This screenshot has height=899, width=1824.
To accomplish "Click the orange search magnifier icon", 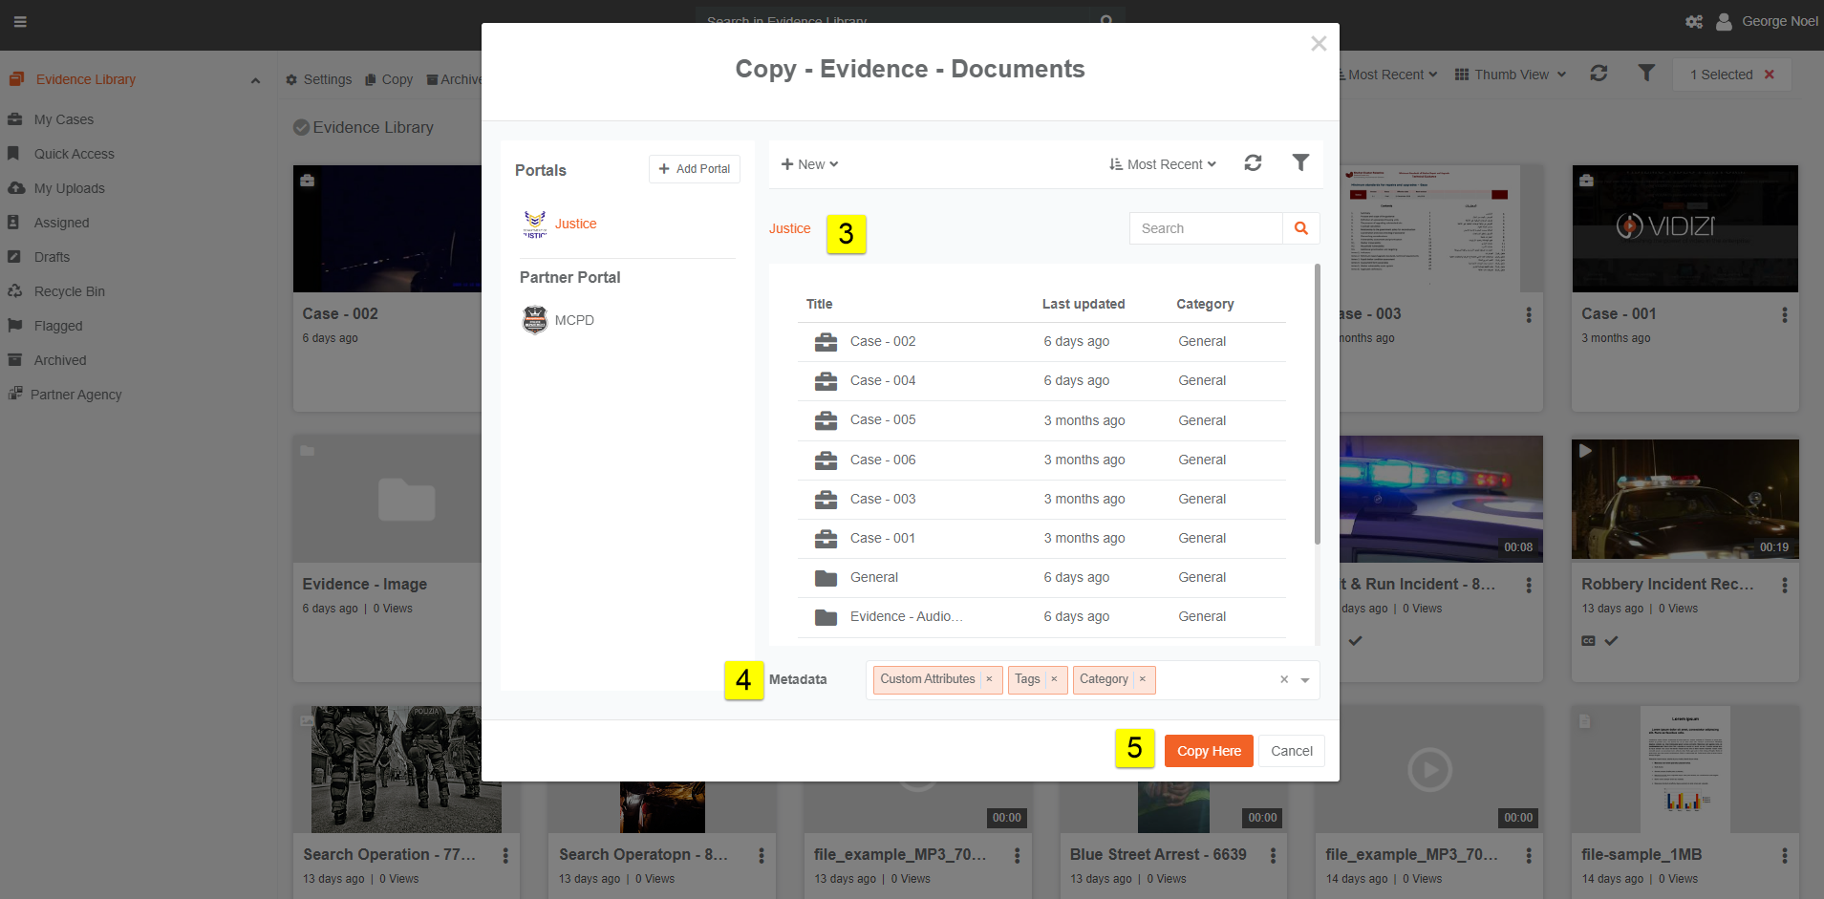I will (1300, 228).
